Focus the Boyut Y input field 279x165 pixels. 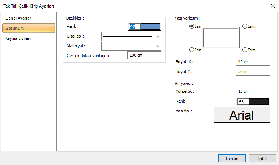pyautogui.click(x=253, y=71)
